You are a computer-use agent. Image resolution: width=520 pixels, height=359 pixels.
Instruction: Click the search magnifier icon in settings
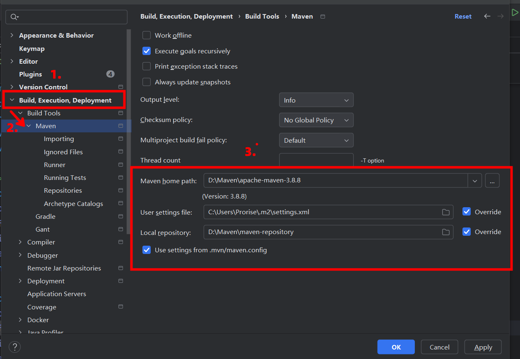14,17
